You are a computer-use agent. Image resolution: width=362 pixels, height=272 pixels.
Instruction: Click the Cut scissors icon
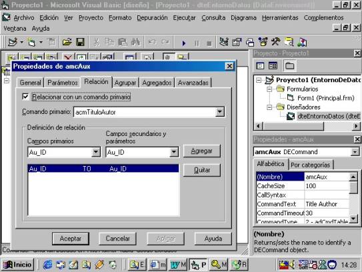tap(97, 42)
